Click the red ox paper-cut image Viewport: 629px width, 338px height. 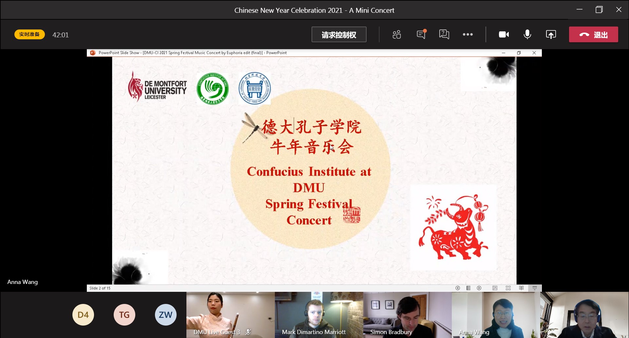[453, 228]
